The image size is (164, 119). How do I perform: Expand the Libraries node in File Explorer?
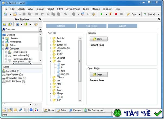point(3,38)
